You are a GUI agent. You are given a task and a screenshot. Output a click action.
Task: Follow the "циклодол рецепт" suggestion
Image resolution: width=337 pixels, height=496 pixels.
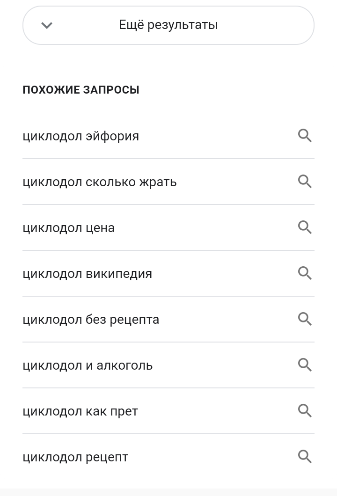click(75, 457)
